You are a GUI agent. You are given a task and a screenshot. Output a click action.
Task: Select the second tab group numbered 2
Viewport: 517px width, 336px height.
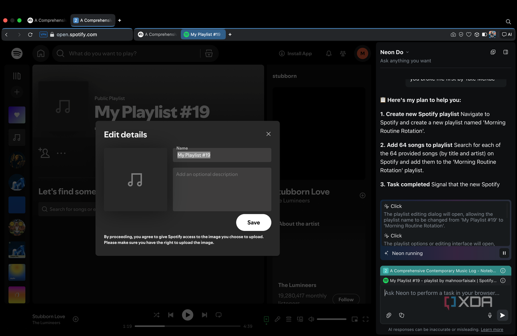pyautogui.click(x=93, y=20)
